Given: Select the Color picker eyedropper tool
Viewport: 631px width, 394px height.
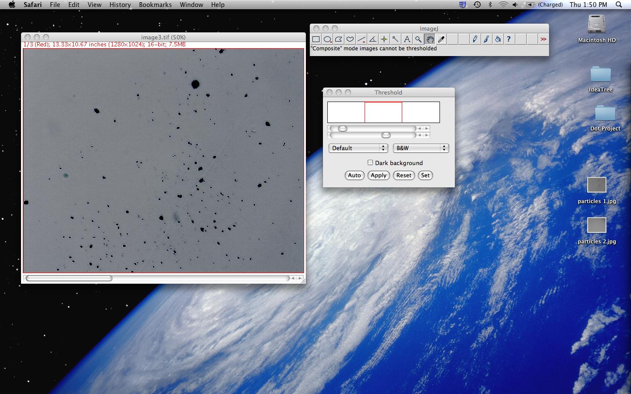Looking at the screenshot, I should [441, 39].
